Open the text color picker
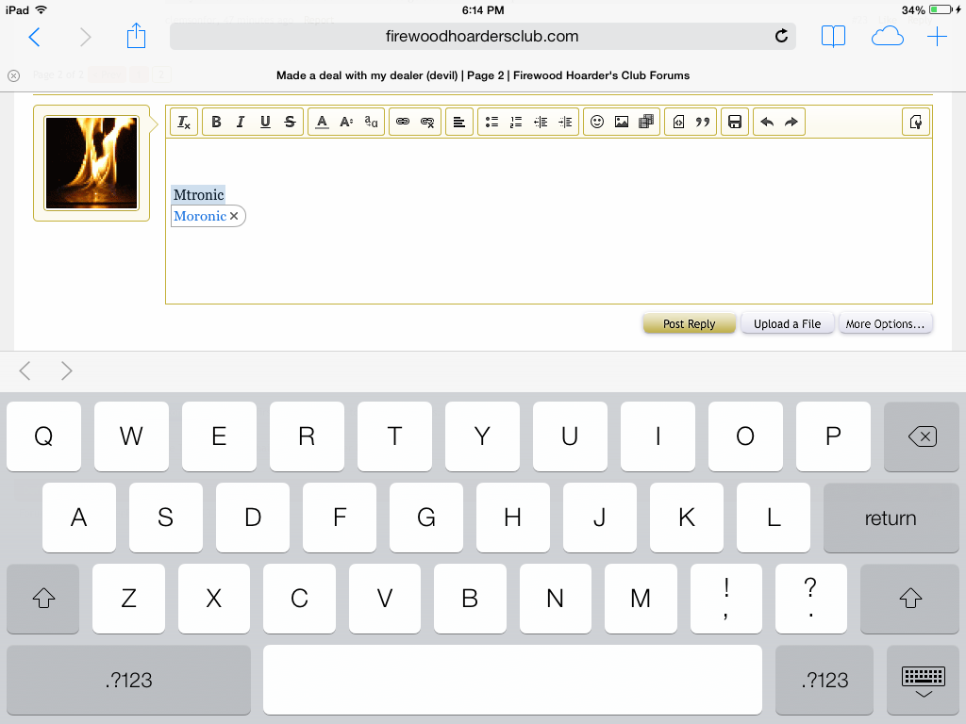 [x=322, y=123]
